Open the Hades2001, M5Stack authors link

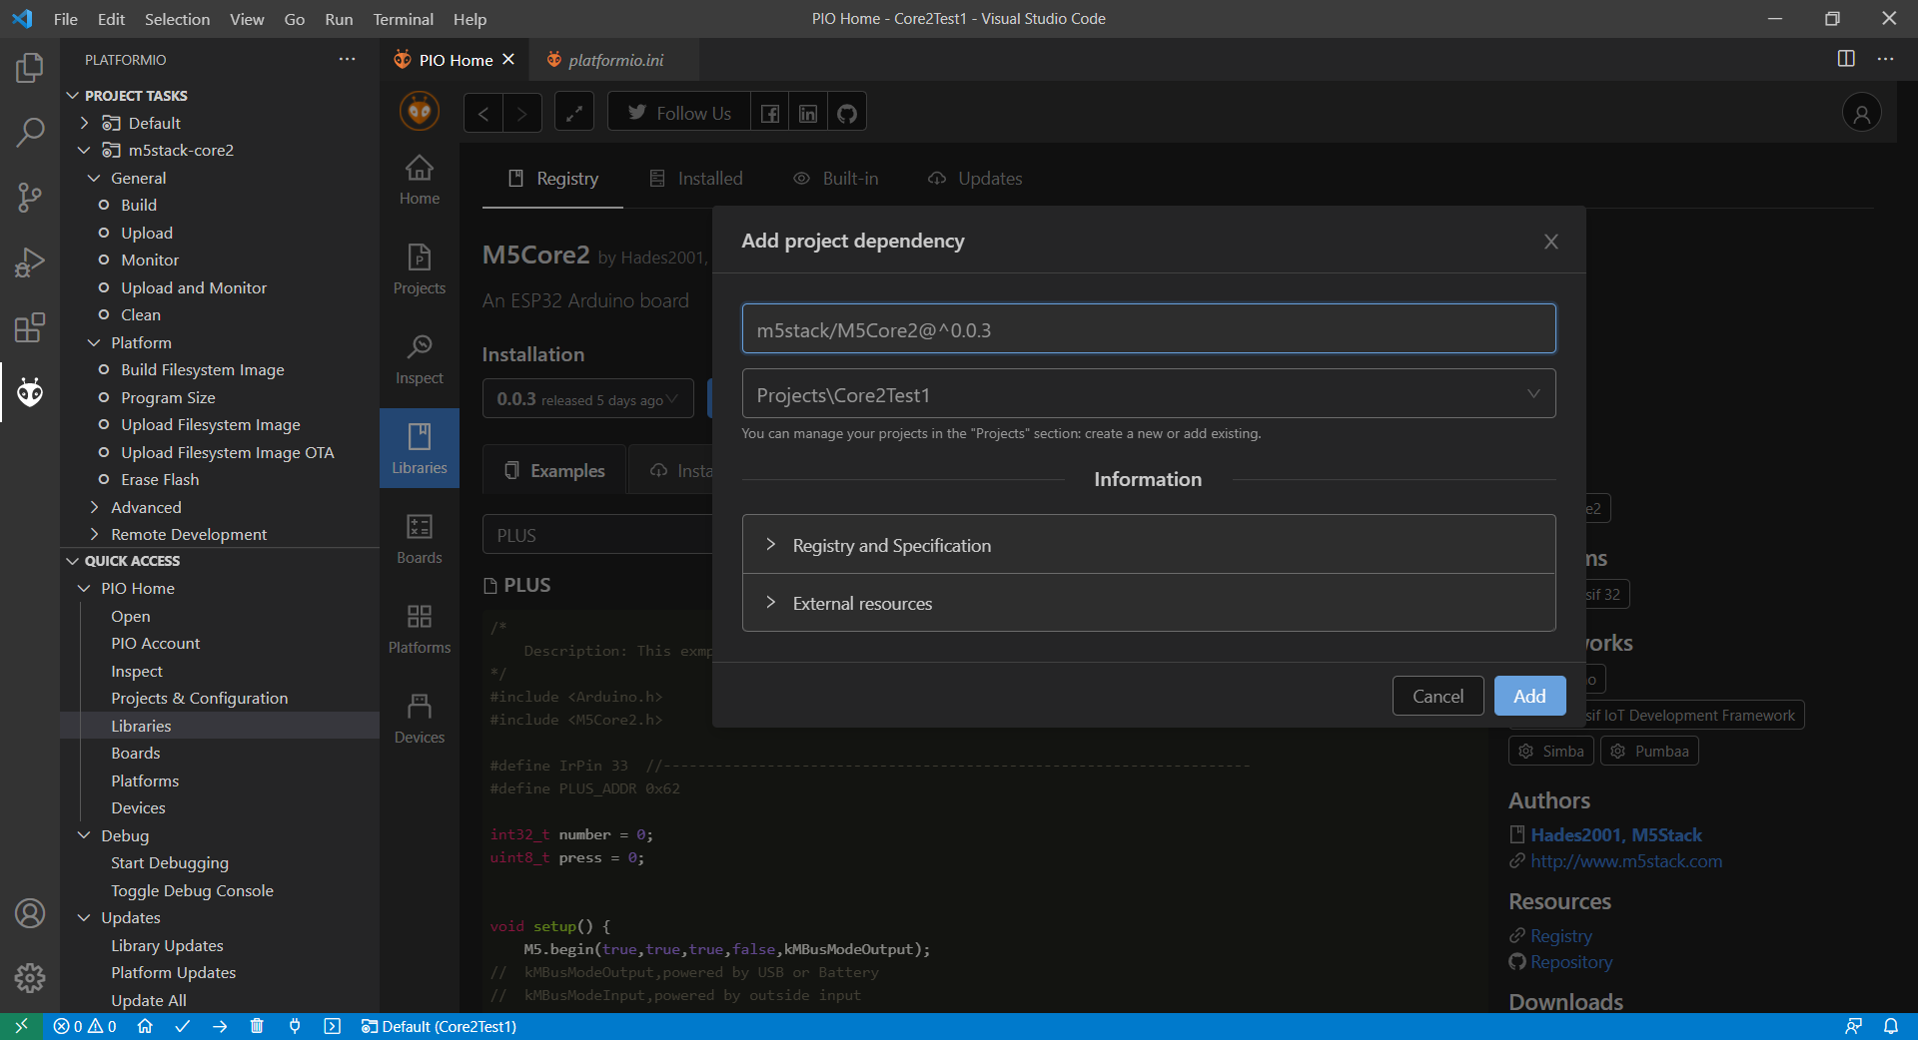pyautogui.click(x=1615, y=834)
